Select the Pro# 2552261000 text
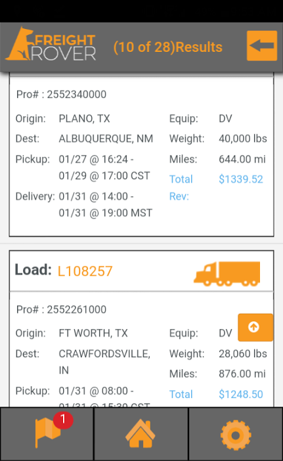 [x=61, y=309]
